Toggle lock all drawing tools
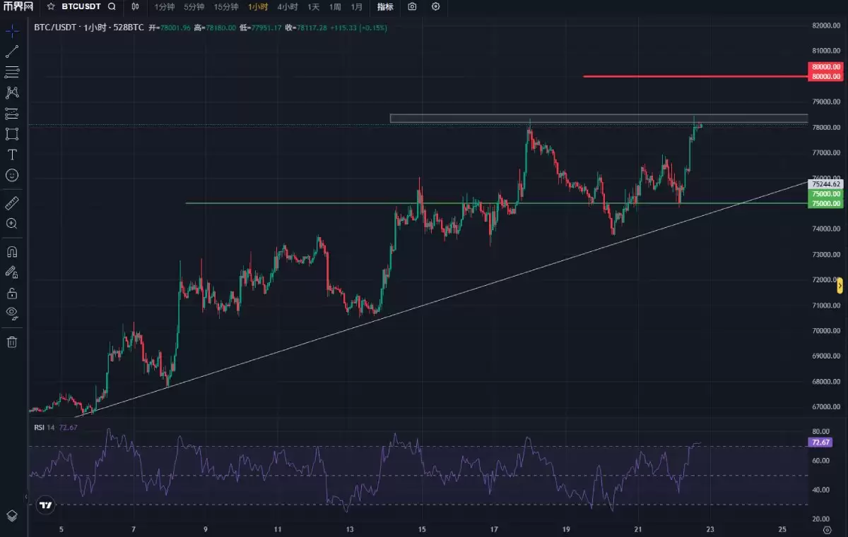 [x=12, y=293]
